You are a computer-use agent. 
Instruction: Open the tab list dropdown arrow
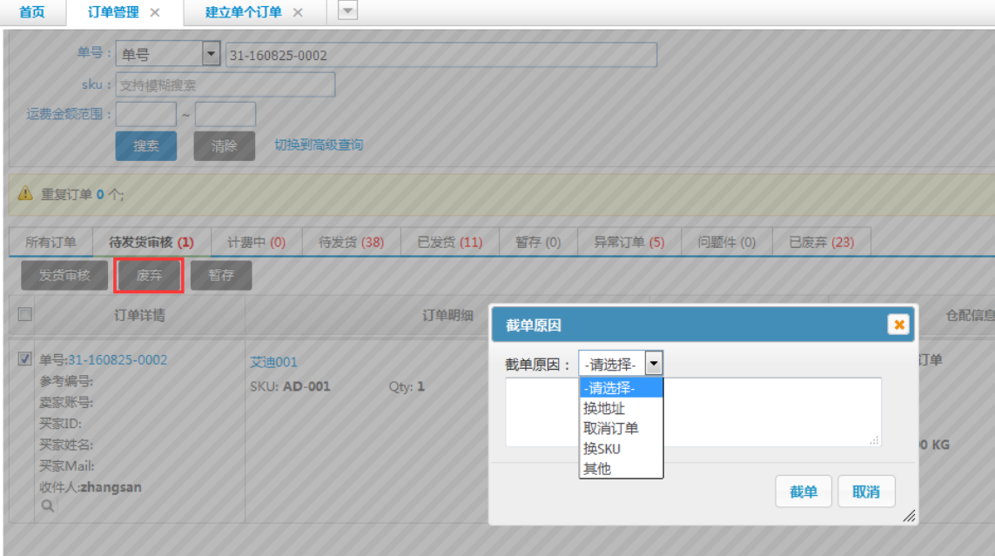[347, 10]
